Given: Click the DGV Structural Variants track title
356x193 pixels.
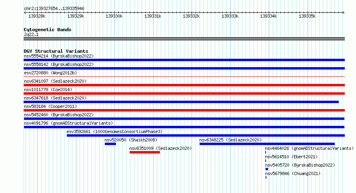Looking at the screenshot, I should pos(56,51).
